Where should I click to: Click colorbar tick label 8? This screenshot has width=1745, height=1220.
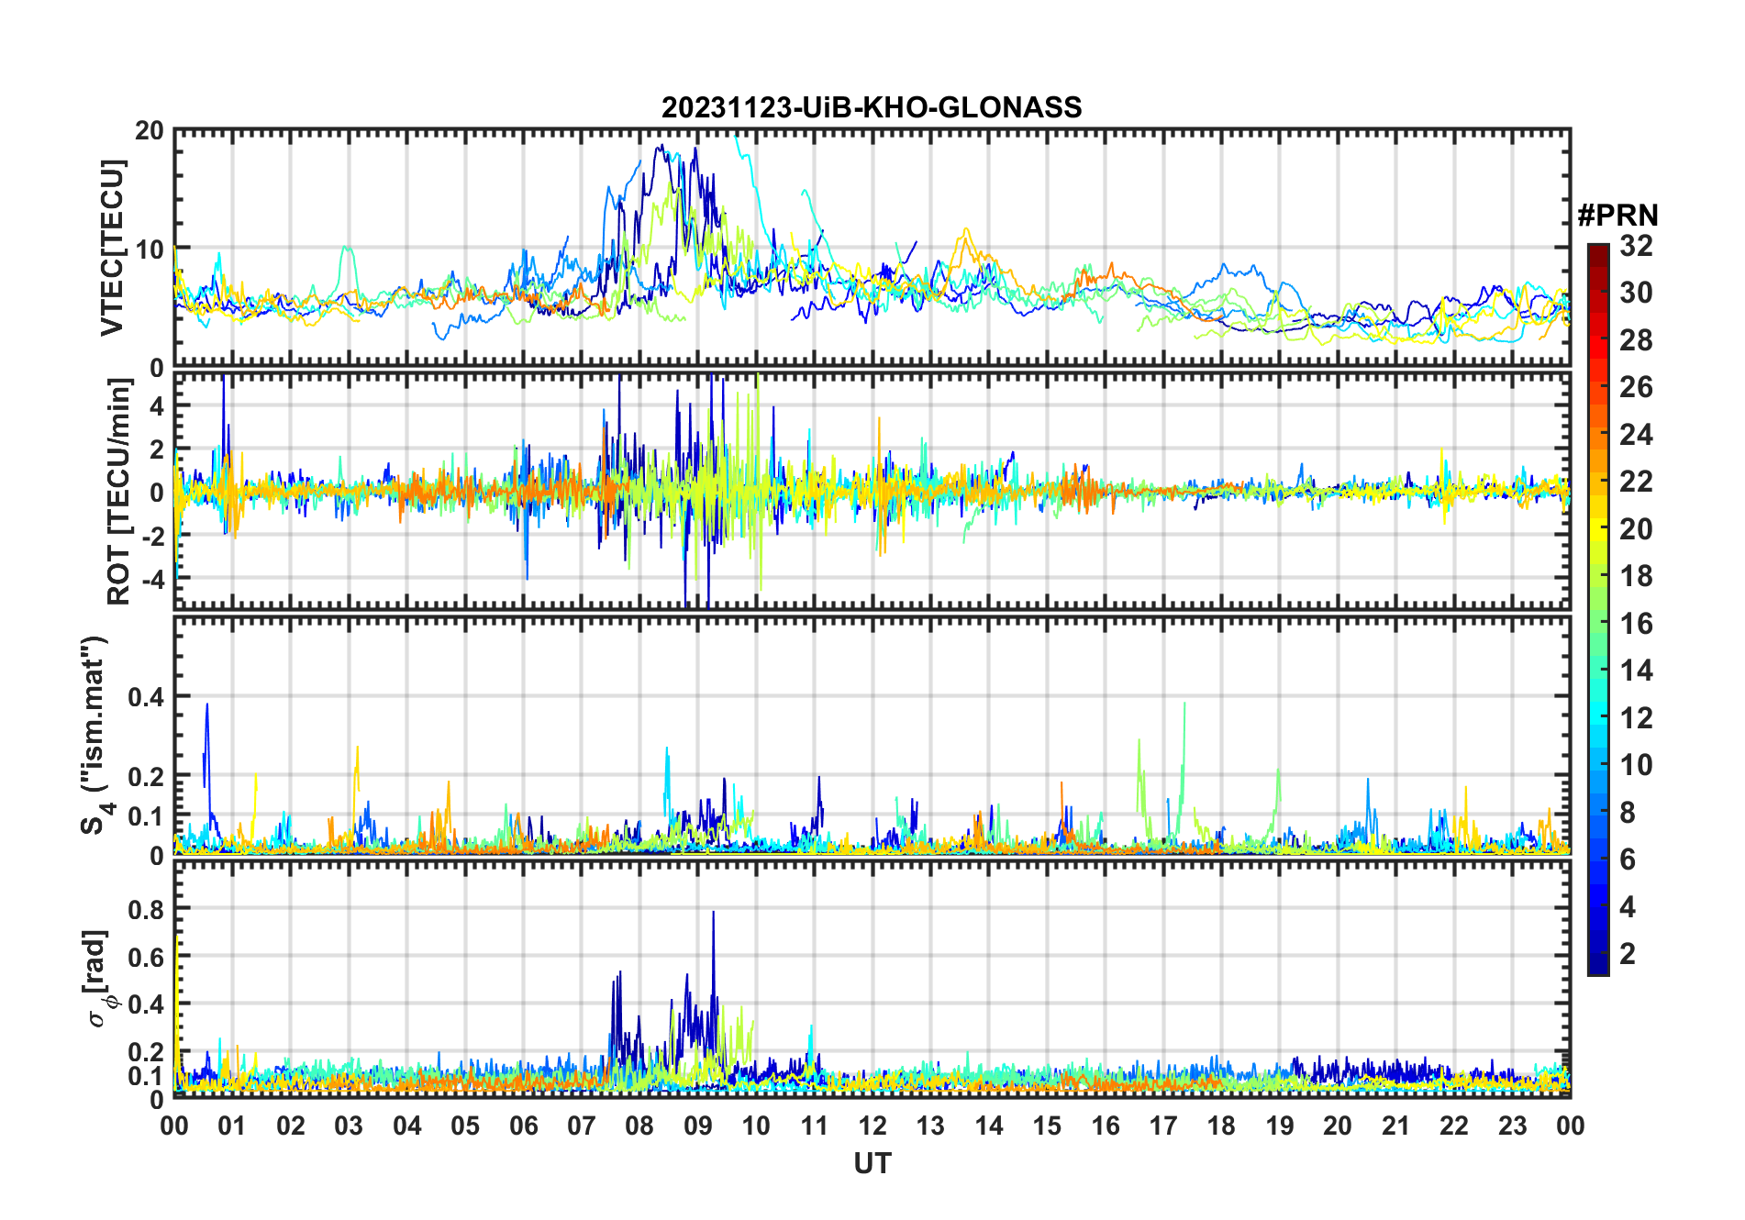(x=1628, y=813)
